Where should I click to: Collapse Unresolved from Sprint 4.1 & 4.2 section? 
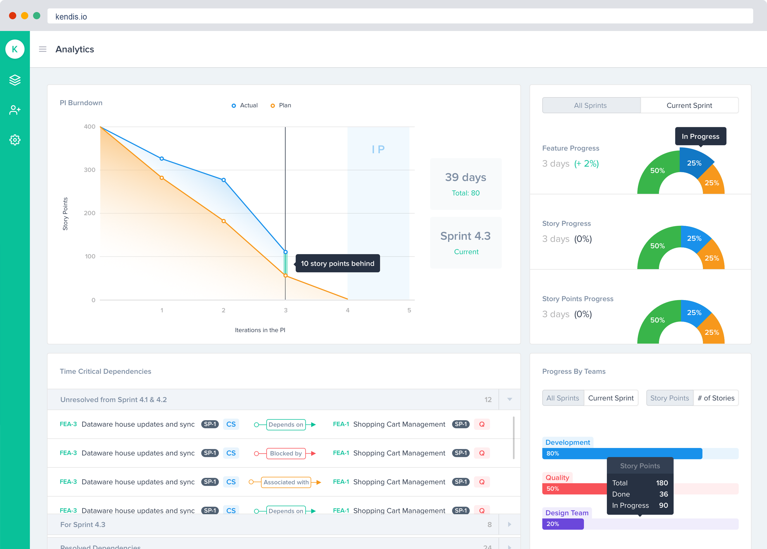tap(509, 400)
